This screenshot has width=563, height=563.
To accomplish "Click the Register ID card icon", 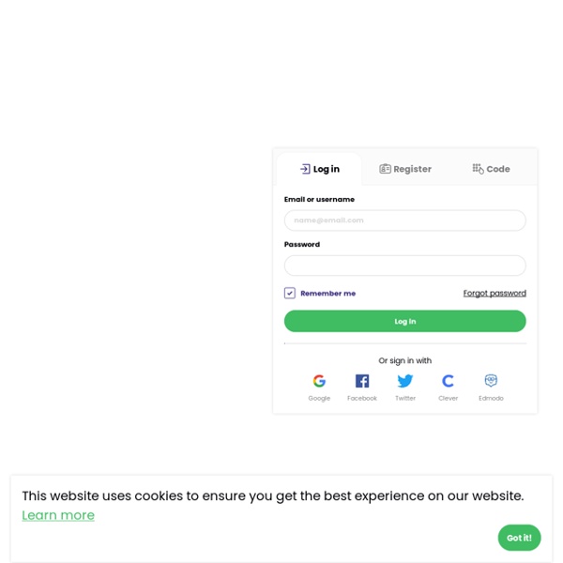I will pyautogui.click(x=385, y=168).
